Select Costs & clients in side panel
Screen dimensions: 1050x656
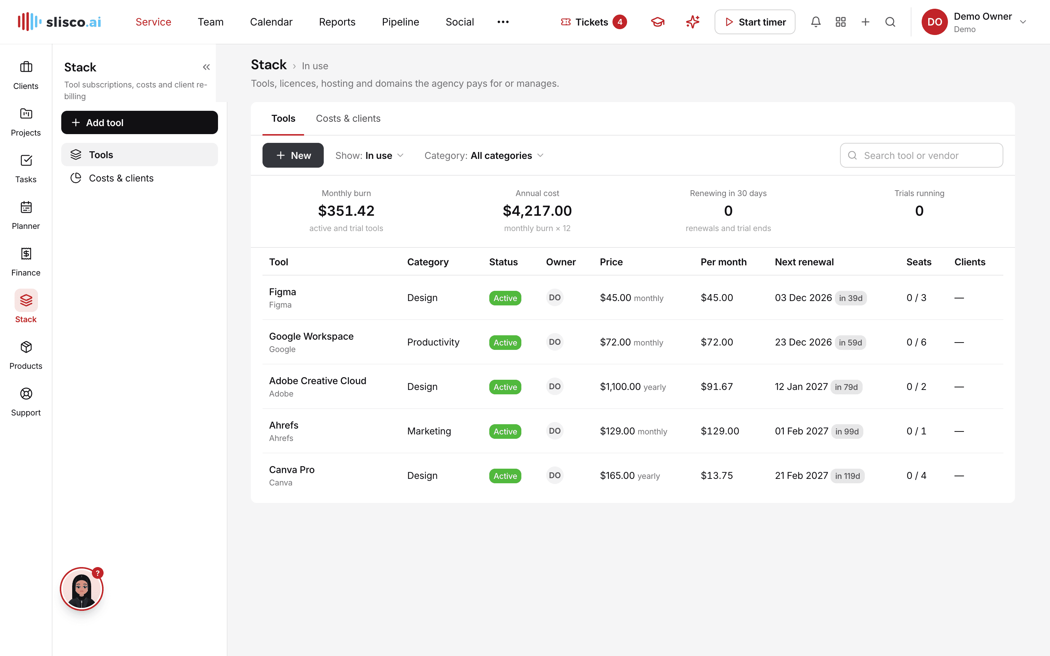(x=139, y=178)
